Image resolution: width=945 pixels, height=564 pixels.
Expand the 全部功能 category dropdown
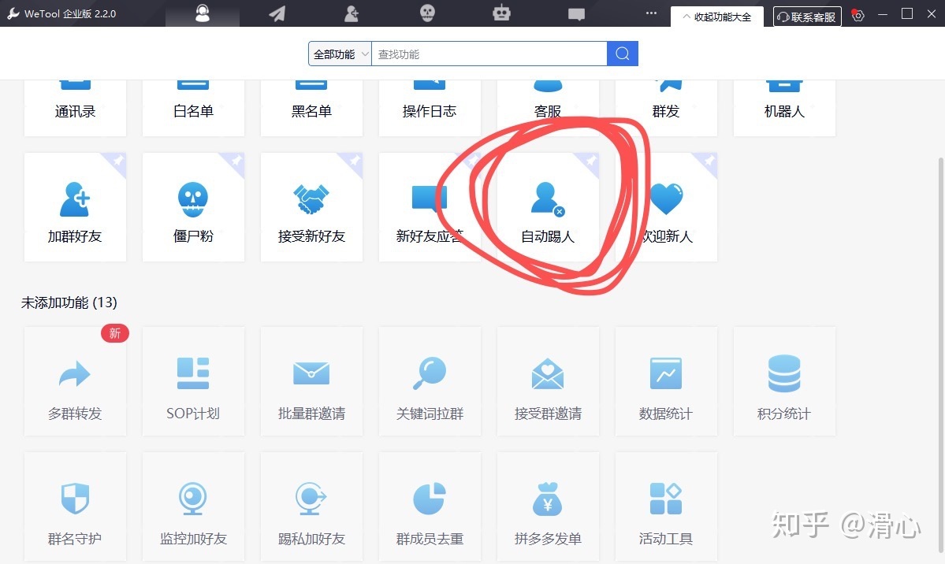pos(340,54)
